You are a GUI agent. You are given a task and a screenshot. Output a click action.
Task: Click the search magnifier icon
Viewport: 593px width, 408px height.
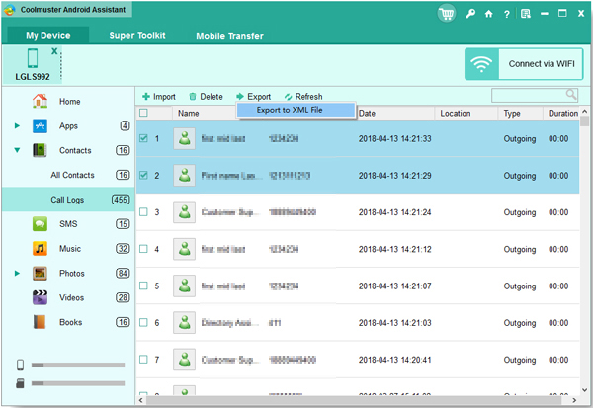click(571, 94)
